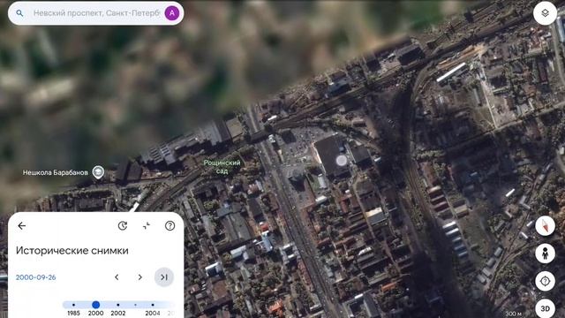Go to next image date chevron
Image resolution: width=565 pixels, height=318 pixels.
[140, 277]
